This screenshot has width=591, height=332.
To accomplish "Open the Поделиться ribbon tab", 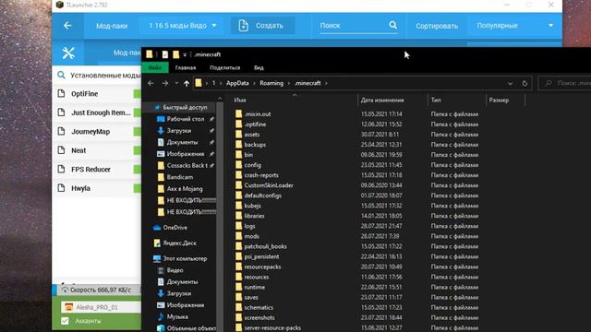I will click(x=224, y=67).
